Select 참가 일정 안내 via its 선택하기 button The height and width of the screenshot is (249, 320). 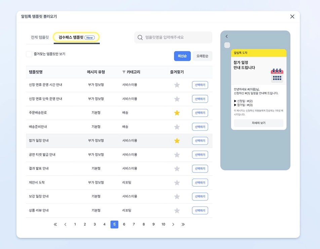[x=200, y=141]
